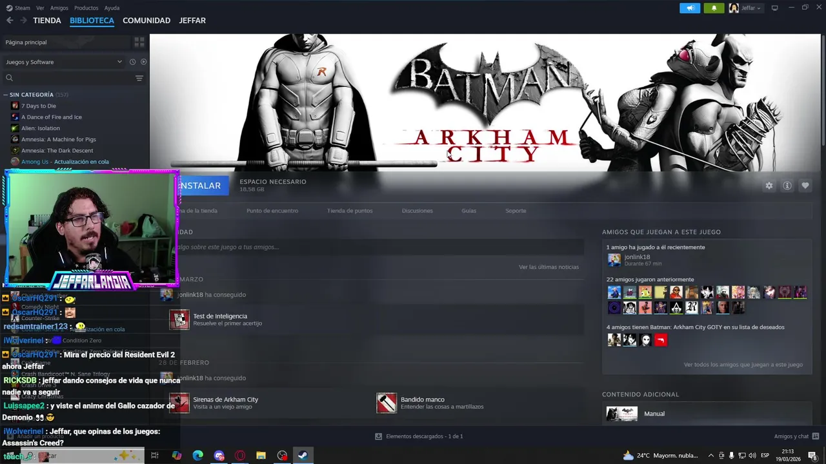Select Among Us with queued update
The width and height of the screenshot is (826, 464).
click(x=65, y=162)
